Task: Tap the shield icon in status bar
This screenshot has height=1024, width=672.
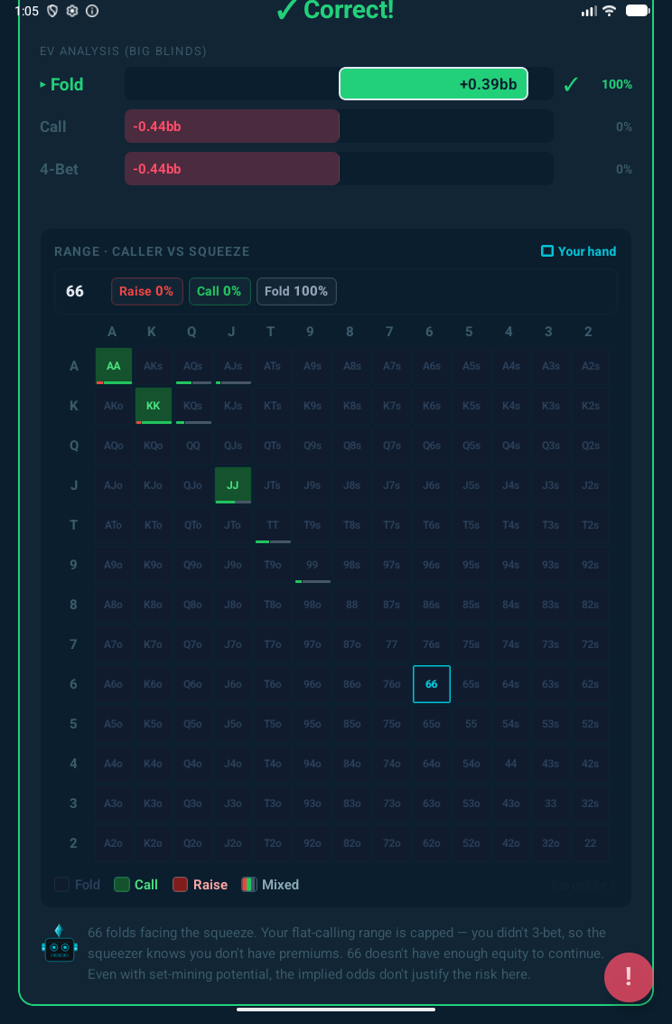Action: (52, 11)
